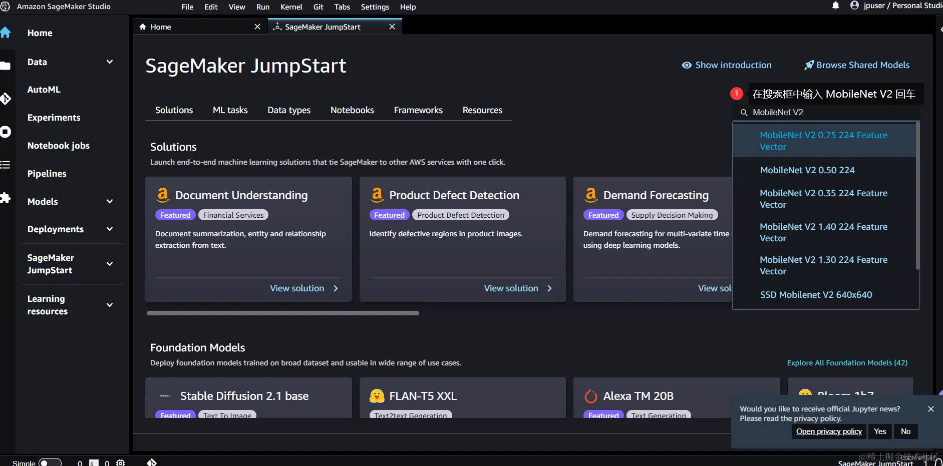Close the Home tab
The height and width of the screenshot is (466, 943).
(257, 27)
